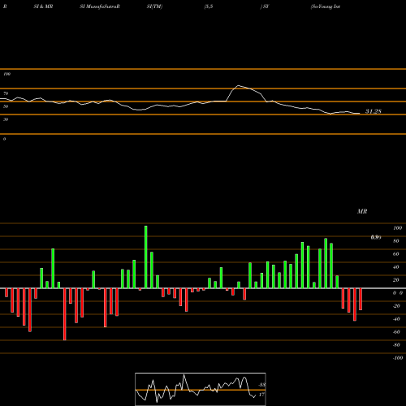The width and height of the screenshot is (406, 406).
Task: Click the 17 value in mini chart
Action: (261, 395)
